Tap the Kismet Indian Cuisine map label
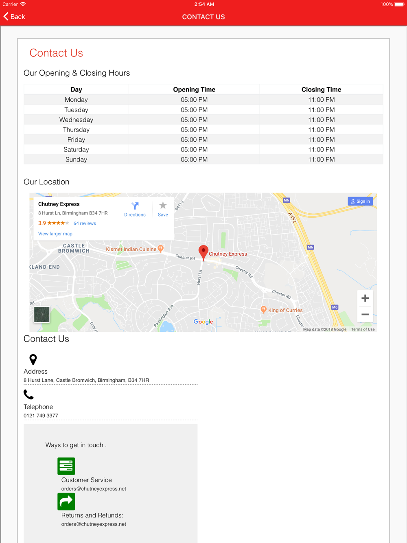 click(x=131, y=249)
